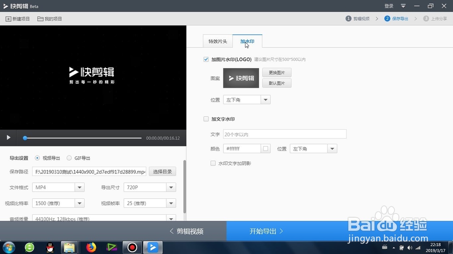Play the video preview
This screenshot has width=453, height=254.
coord(8,137)
